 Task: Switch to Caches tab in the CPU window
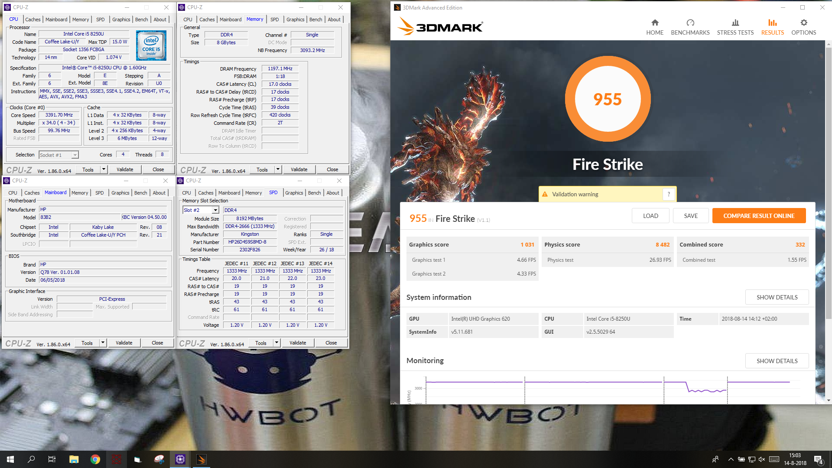tap(33, 19)
